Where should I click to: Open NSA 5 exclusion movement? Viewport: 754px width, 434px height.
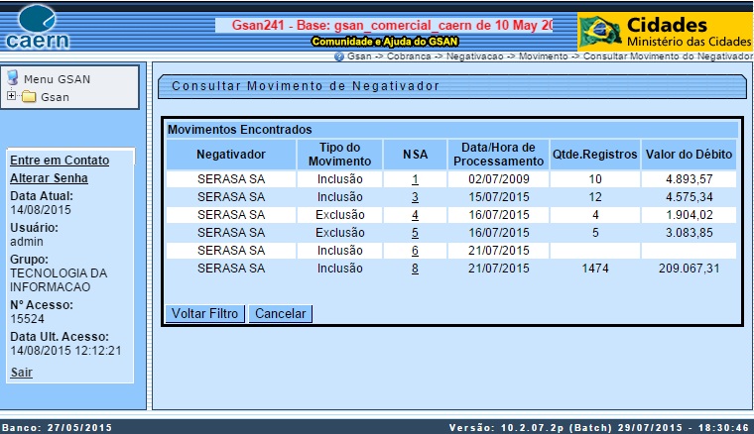point(415,233)
